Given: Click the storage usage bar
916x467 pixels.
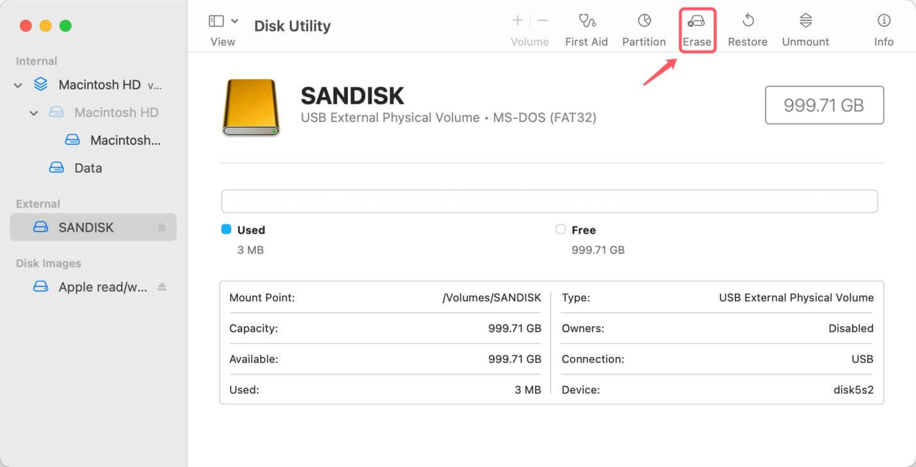Looking at the screenshot, I should pyautogui.click(x=550, y=201).
